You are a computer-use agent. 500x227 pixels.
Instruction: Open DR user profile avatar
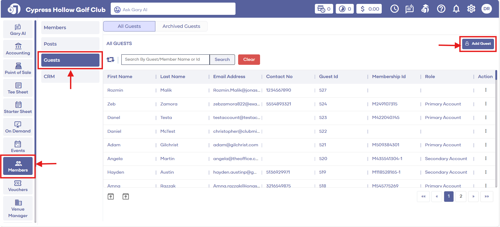pyautogui.click(x=486, y=9)
